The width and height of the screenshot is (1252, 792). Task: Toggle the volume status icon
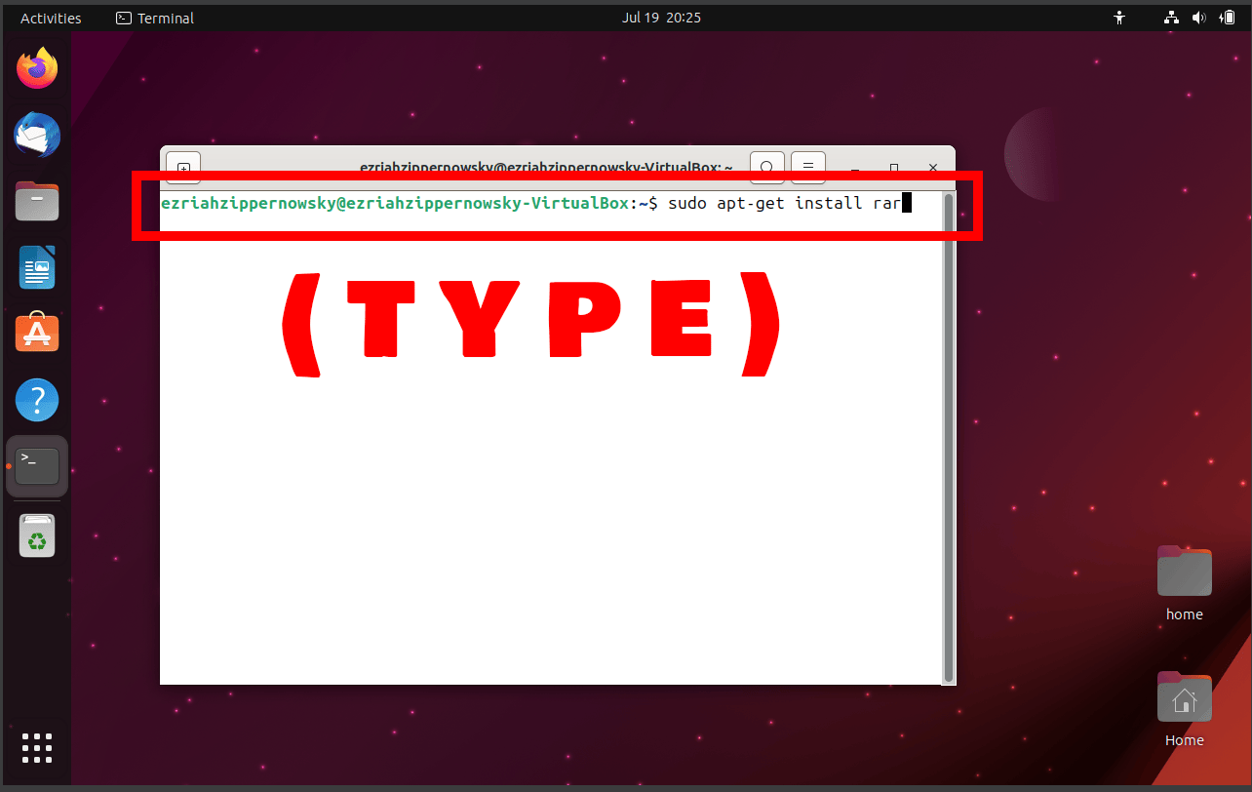pos(1198,17)
